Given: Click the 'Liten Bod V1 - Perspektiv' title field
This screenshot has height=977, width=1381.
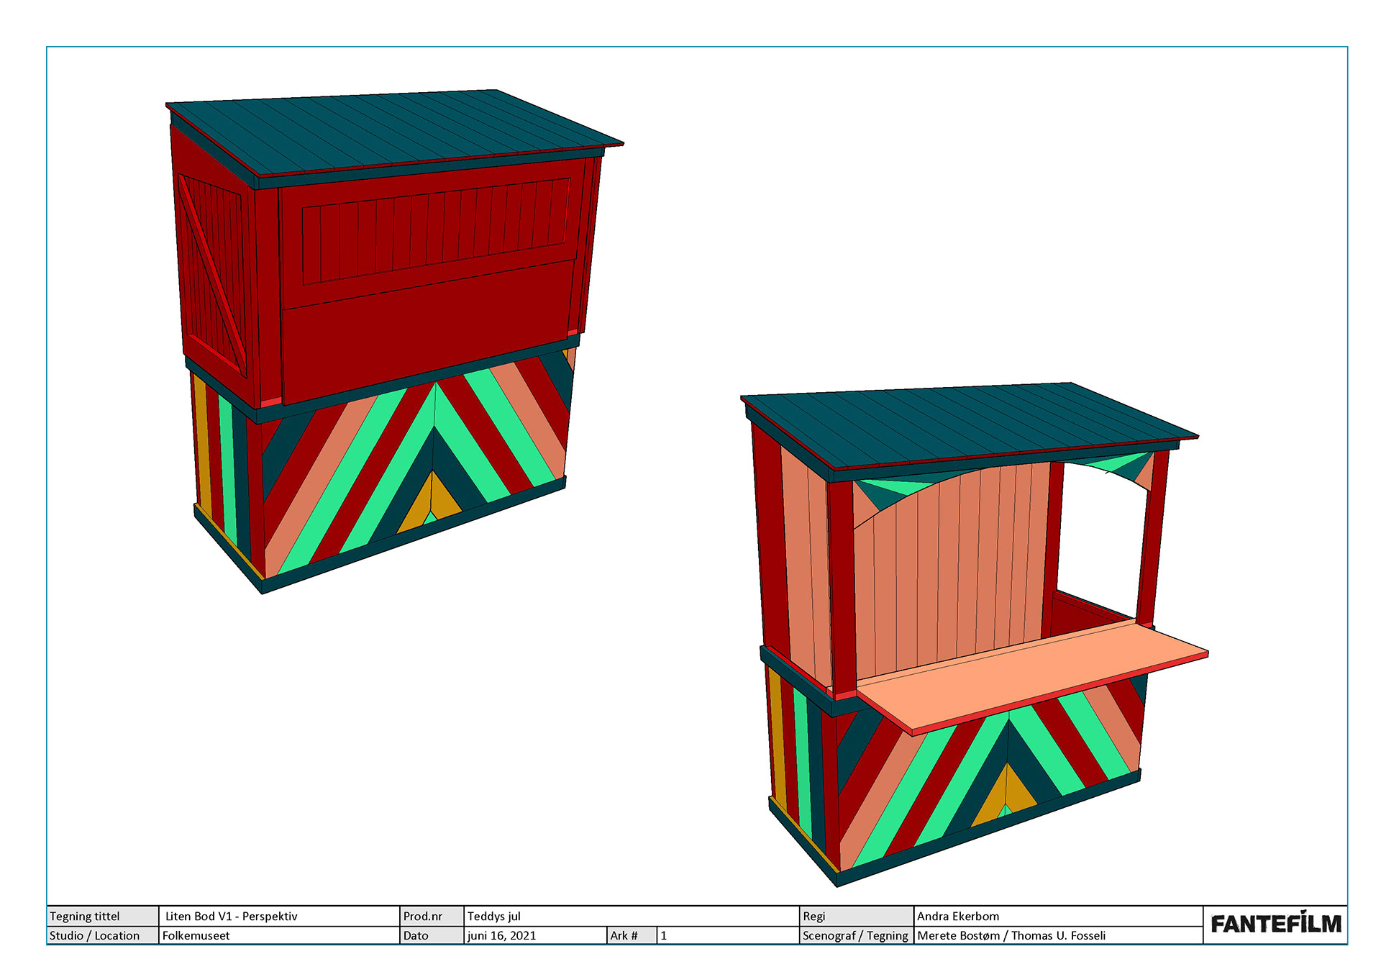Looking at the screenshot, I should pyautogui.click(x=231, y=916).
